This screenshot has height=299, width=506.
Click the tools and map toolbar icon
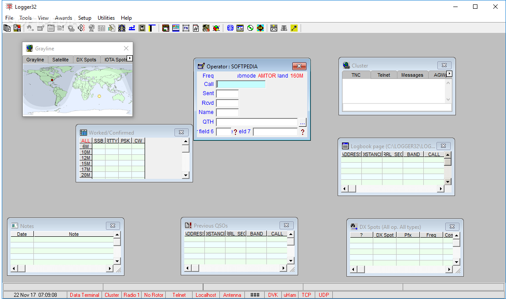(206, 28)
